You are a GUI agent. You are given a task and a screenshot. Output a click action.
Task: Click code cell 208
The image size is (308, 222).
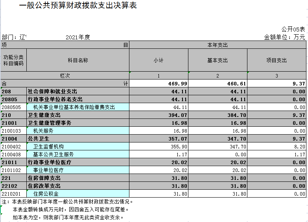pyautogui.click(x=13, y=91)
